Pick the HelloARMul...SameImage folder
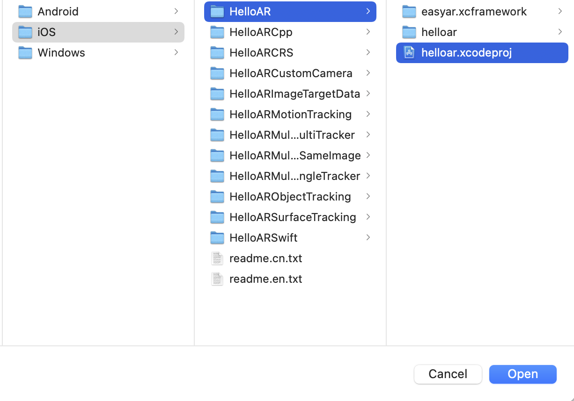Screen dimensions: 574x401 (x=294, y=156)
